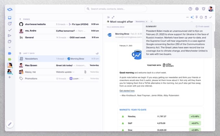Screen dimensions: 220x136
Task: Open the second contact avatar in sidebar
Action: point(9,72)
